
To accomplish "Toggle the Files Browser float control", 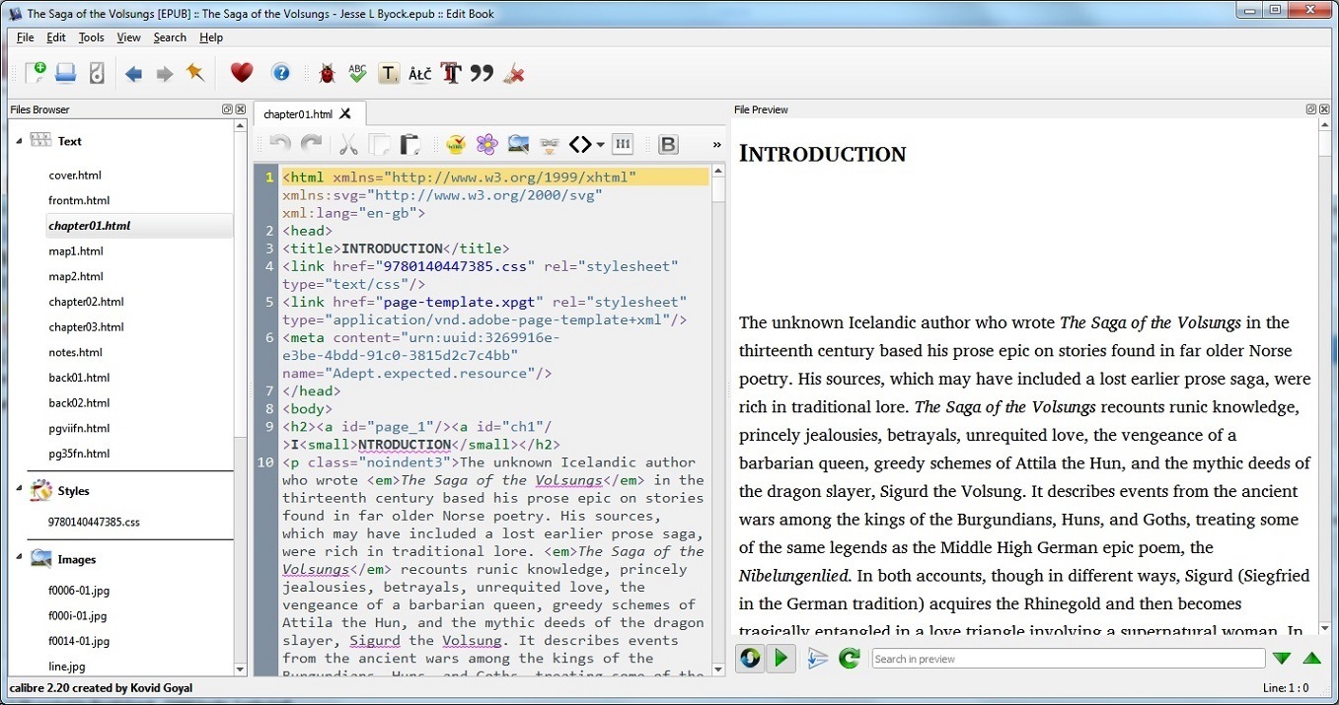I will [x=227, y=108].
